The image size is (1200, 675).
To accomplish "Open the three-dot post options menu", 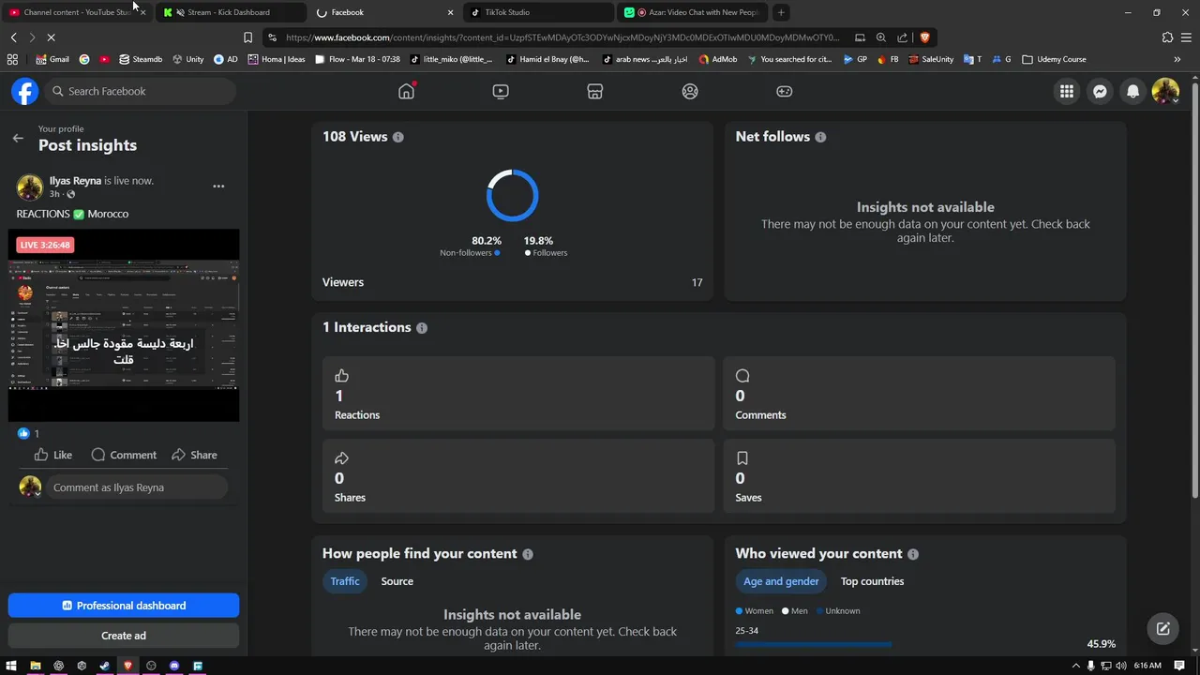I will tap(218, 186).
